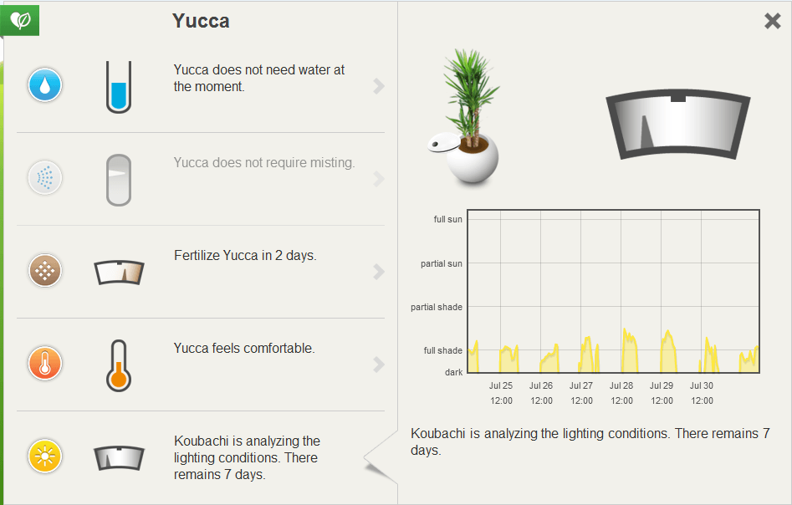Image resolution: width=792 pixels, height=505 pixels.
Task: Click the water level tube gauge
Action: [x=119, y=87]
